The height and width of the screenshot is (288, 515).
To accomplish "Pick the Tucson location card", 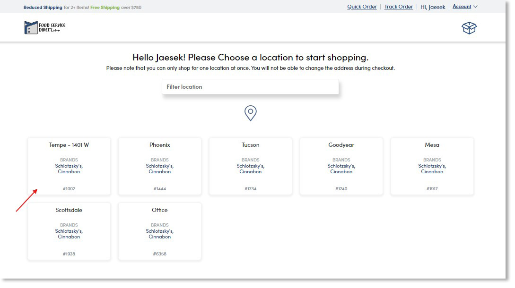I will [250, 166].
